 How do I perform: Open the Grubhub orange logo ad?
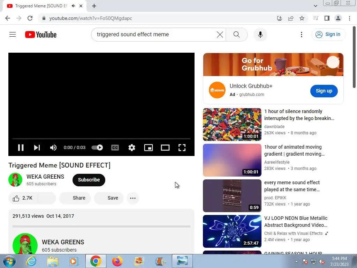217,90
